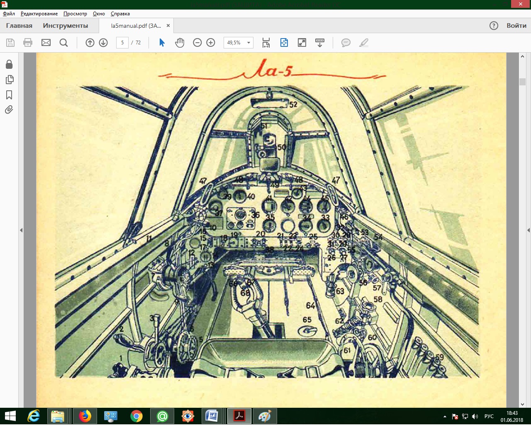Add a comment with note tool
531x426 pixels.
[346, 43]
